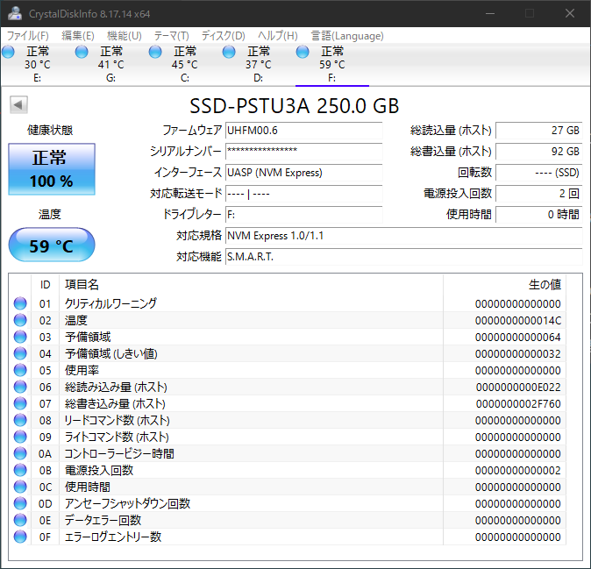
Task: Click status orb of attribute 05 使用率
Action: point(20,370)
